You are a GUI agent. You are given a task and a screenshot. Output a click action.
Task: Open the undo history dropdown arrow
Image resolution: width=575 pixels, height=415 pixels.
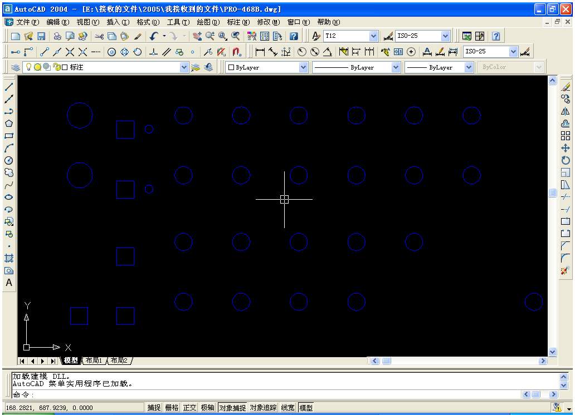coord(164,36)
